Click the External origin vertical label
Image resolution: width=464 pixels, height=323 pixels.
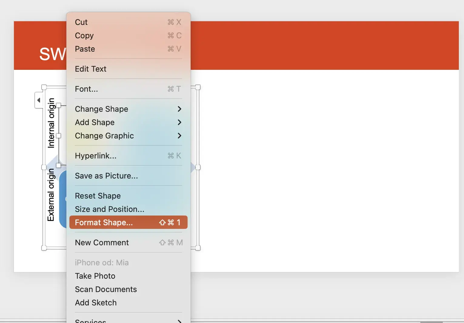[x=51, y=195]
